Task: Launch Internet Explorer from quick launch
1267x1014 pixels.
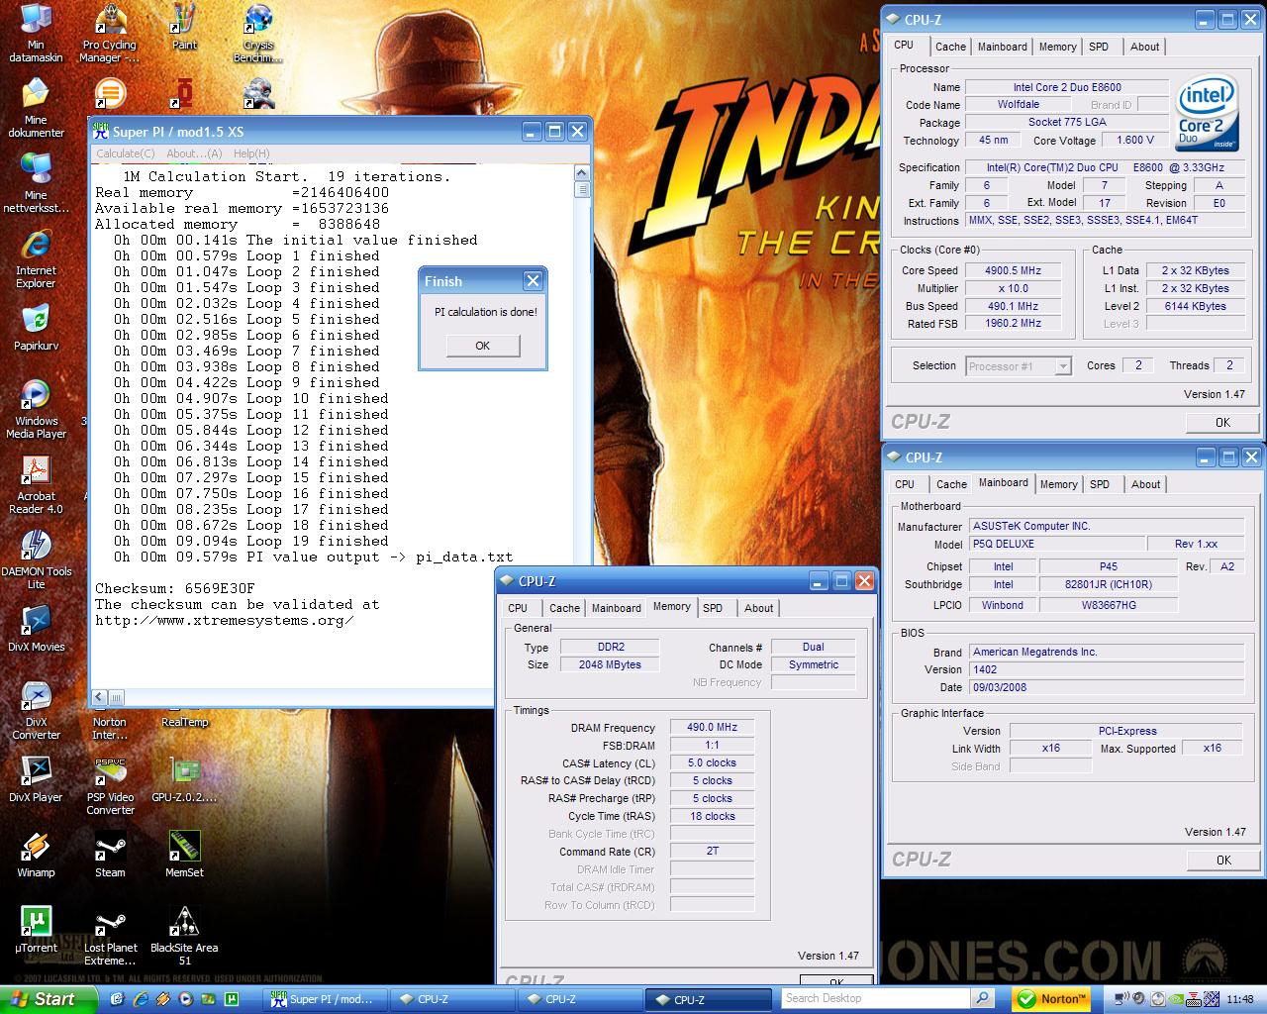Action: tap(139, 999)
